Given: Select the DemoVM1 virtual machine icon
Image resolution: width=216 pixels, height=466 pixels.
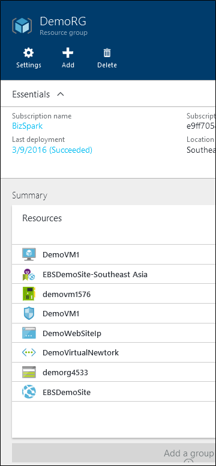Looking at the screenshot, I should point(29,254).
